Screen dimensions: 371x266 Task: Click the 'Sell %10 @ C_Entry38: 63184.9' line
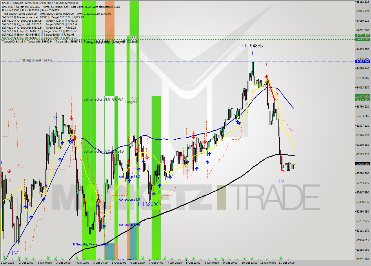40,21
